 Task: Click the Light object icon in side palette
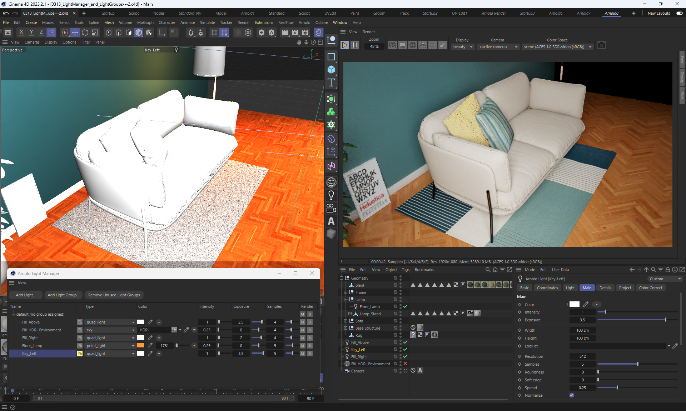pyautogui.click(x=331, y=195)
